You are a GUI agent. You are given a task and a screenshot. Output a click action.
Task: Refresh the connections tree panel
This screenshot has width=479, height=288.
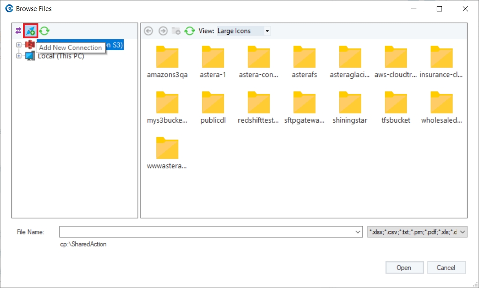pos(45,31)
